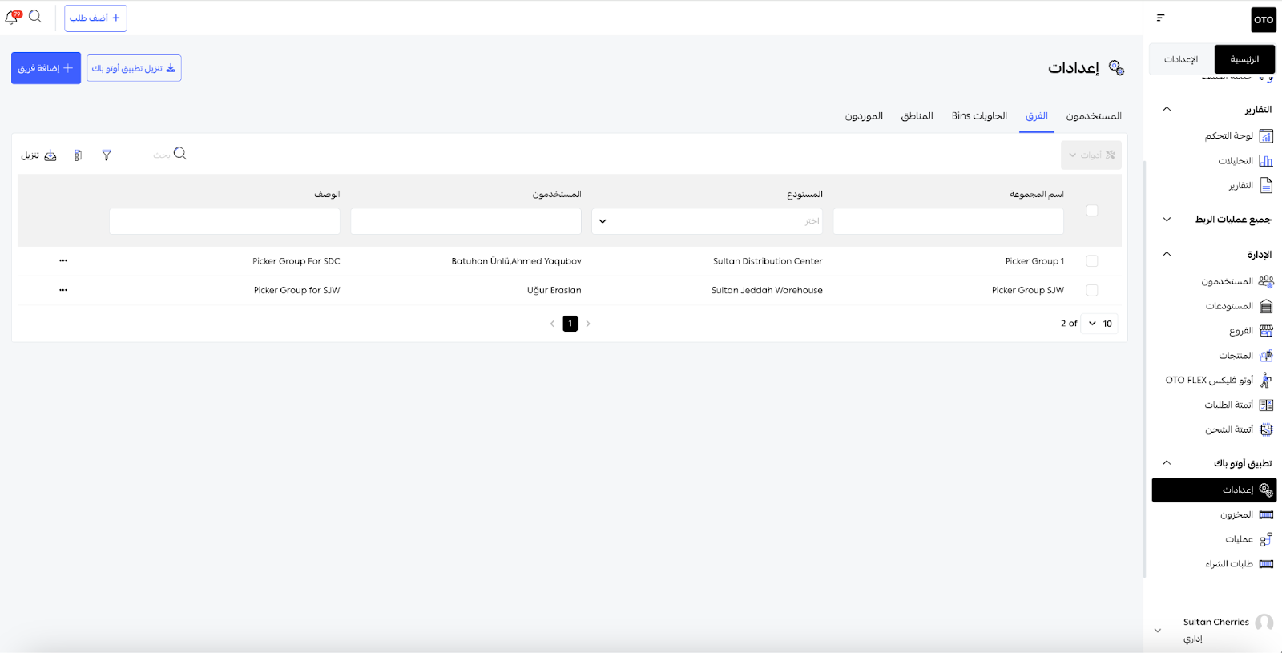Screen dimensions: 1282x653
Task: Select the Picker Group 1 row checkbox
Action: tap(1091, 261)
